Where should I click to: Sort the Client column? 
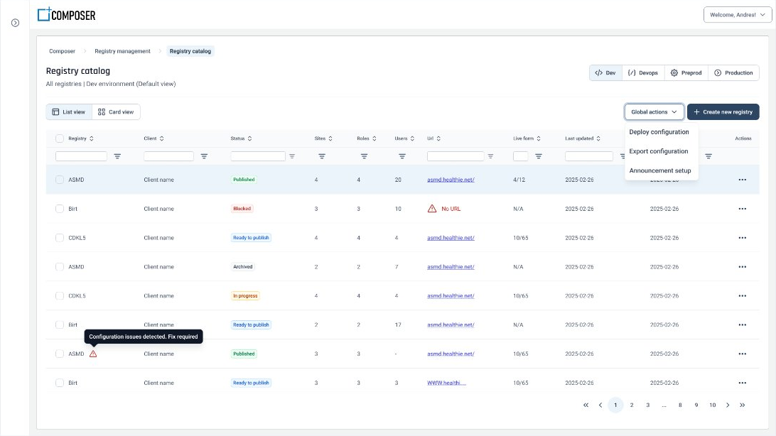click(x=162, y=138)
